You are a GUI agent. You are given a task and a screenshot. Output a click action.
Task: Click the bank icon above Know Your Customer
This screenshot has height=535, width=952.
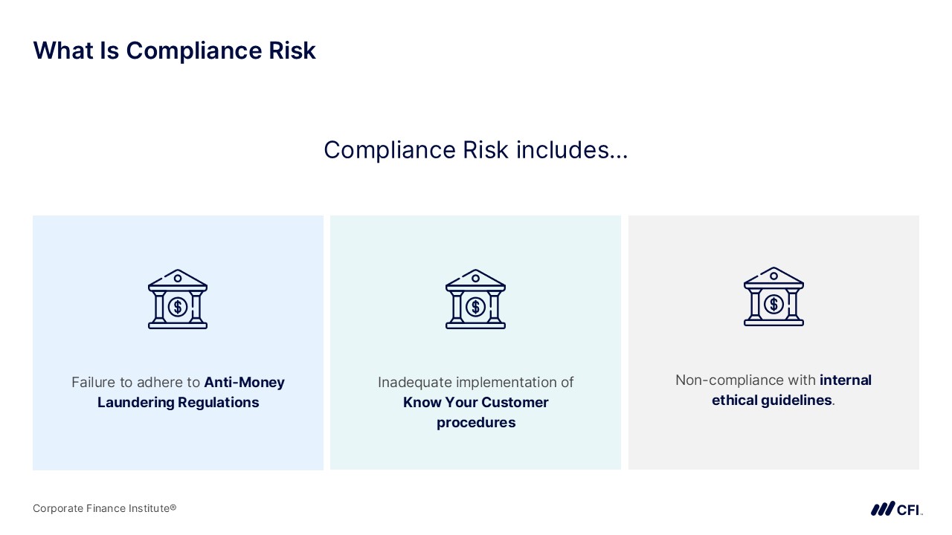click(475, 299)
